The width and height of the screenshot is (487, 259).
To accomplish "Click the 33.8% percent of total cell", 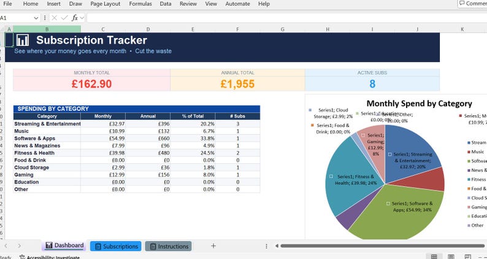I will pyautogui.click(x=193, y=138).
